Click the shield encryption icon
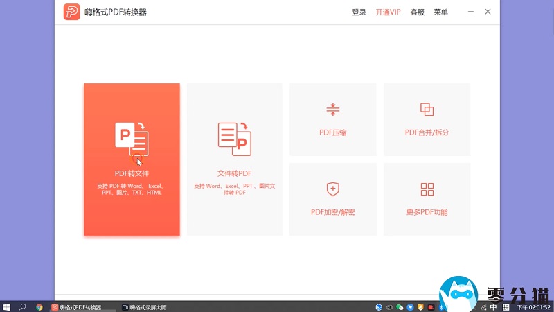The width and height of the screenshot is (554, 312). (x=333, y=189)
